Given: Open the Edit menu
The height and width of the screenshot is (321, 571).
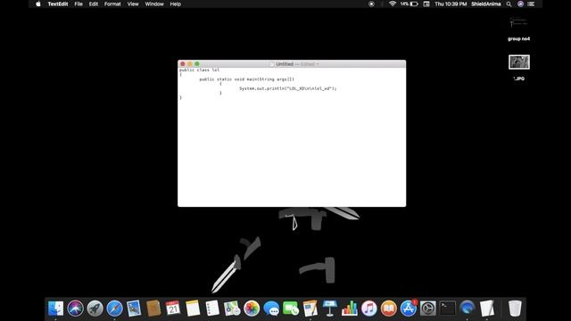Looking at the screenshot, I should pyautogui.click(x=94, y=4).
